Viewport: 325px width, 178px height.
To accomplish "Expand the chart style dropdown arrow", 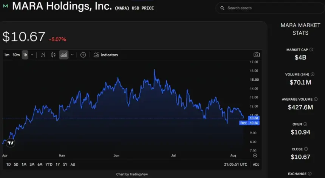I will (72, 55).
